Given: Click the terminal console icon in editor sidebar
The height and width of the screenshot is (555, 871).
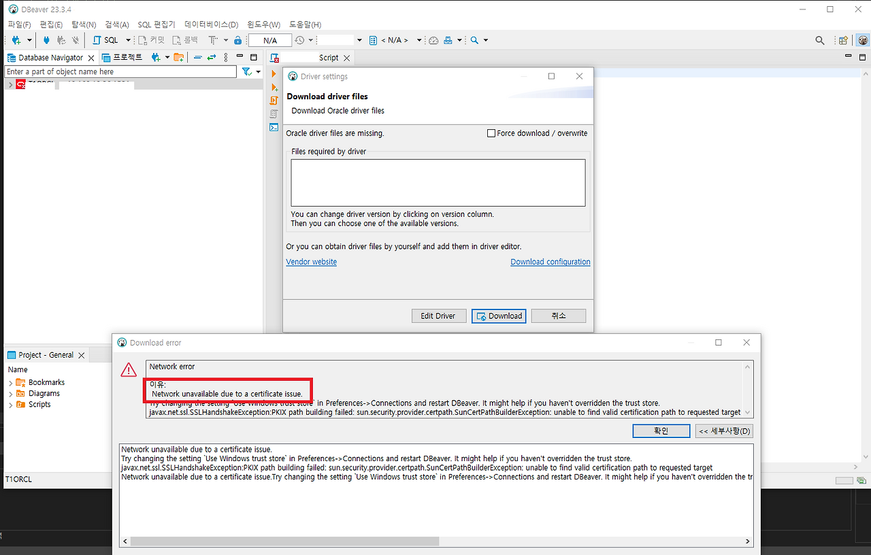Looking at the screenshot, I should coord(274,127).
